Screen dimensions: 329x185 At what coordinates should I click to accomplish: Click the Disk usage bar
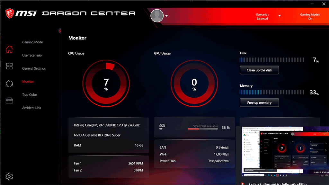pyautogui.click(x=272, y=60)
